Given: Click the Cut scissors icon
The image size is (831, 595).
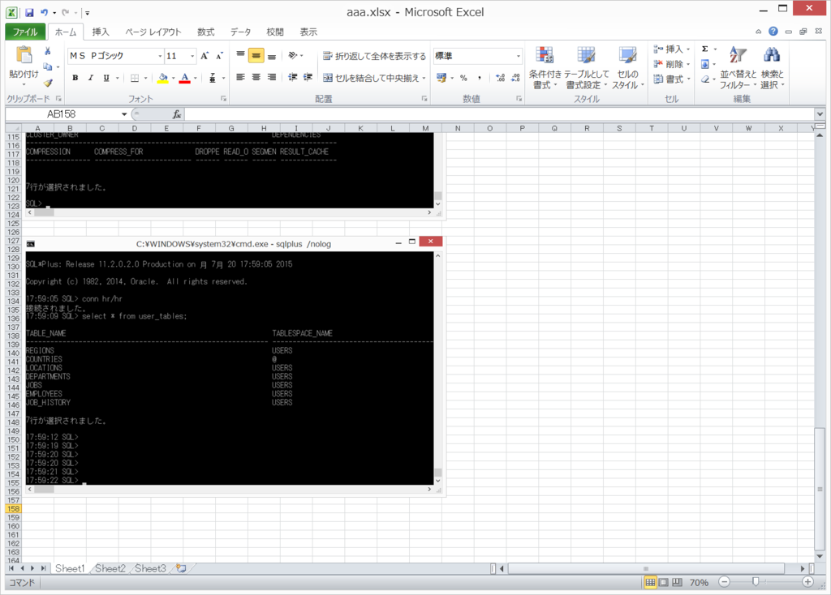Looking at the screenshot, I should pos(48,51).
